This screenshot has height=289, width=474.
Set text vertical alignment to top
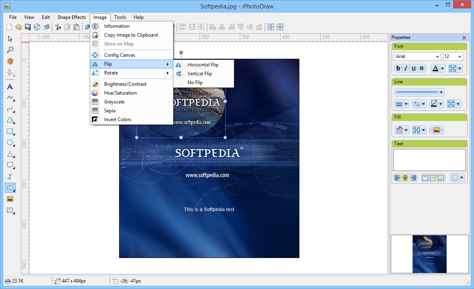(x=425, y=178)
